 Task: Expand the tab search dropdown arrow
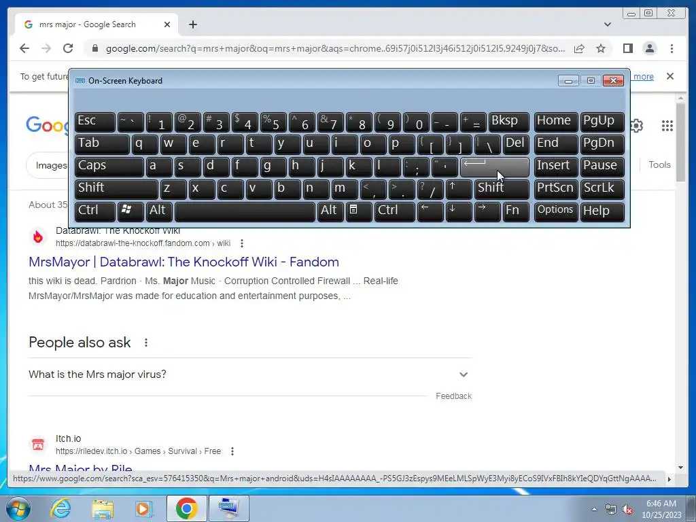pyautogui.click(x=607, y=24)
